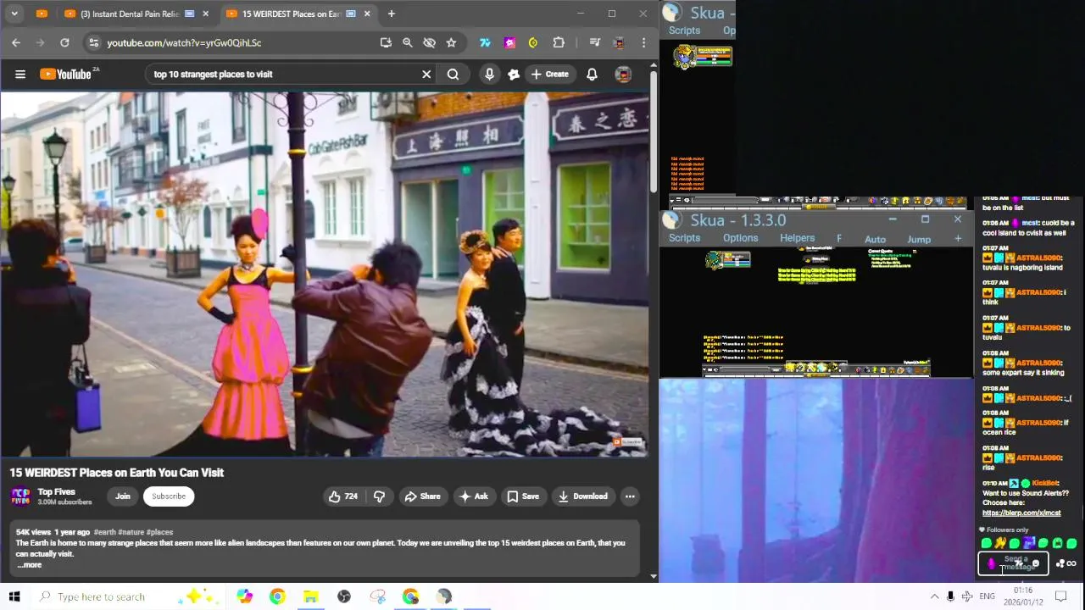
Task: Open Auto menu in Skua window
Action: (x=875, y=240)
